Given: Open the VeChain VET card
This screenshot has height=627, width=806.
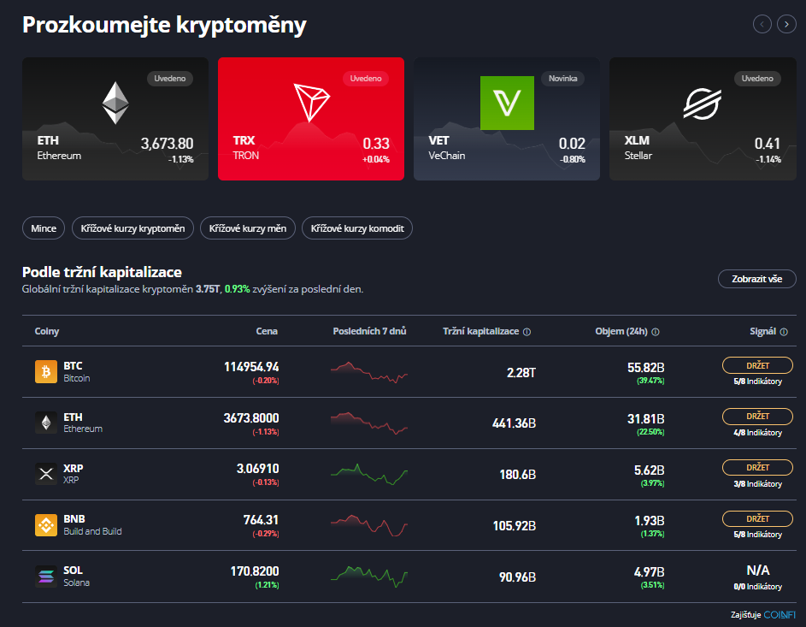Looking at the screenshot, I should pos(507,119).
